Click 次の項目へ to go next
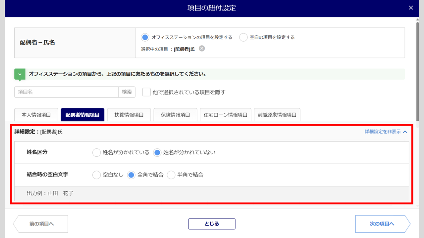This screenshot has height=238, width=424. click(x=382, y=224)
